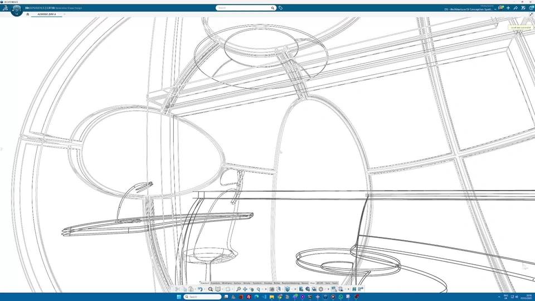Click the blue document-with-gear icon
Screen dimensions: 535x301
[x=301, y=289]
